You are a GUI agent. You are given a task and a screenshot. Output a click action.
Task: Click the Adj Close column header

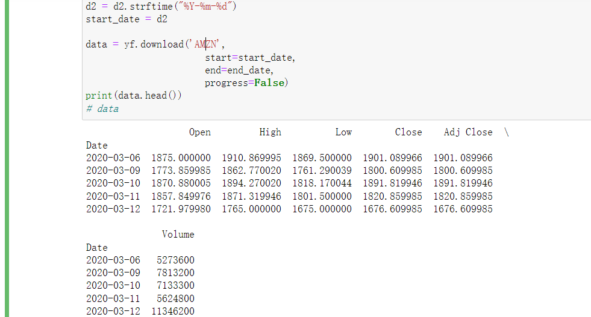(x=468, y=132)
